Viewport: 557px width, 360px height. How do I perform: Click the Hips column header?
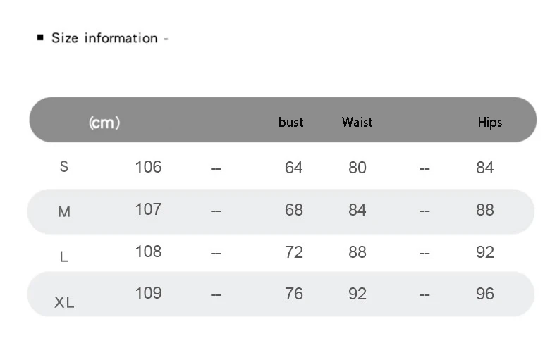click(x=489, y=122)
